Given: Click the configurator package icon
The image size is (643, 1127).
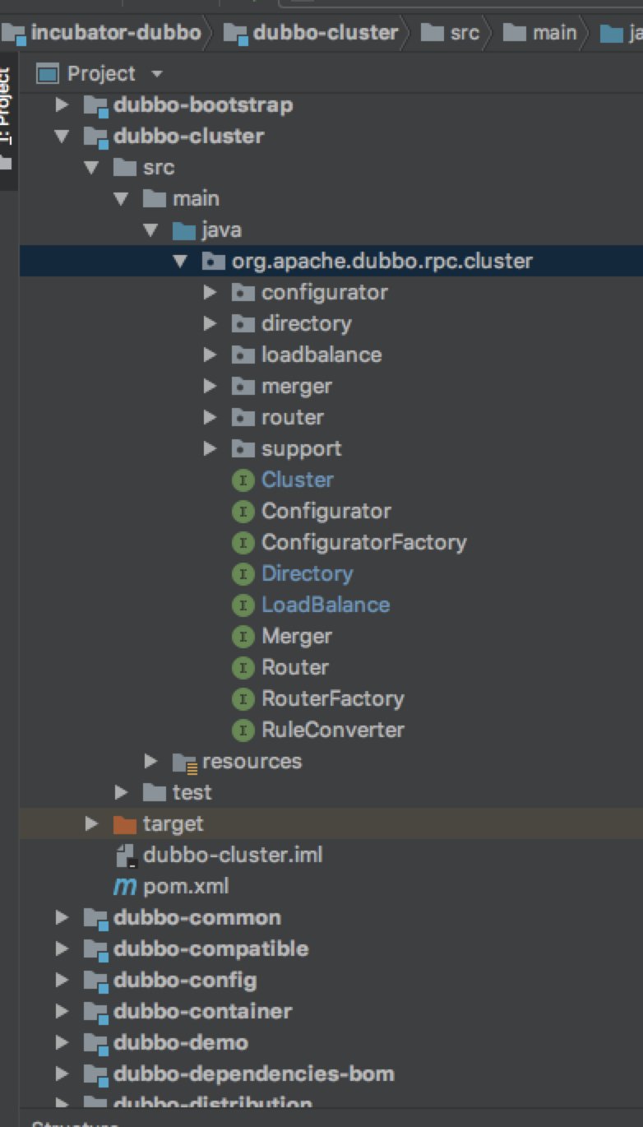Looking at the screenshot, I should (243, 293).
